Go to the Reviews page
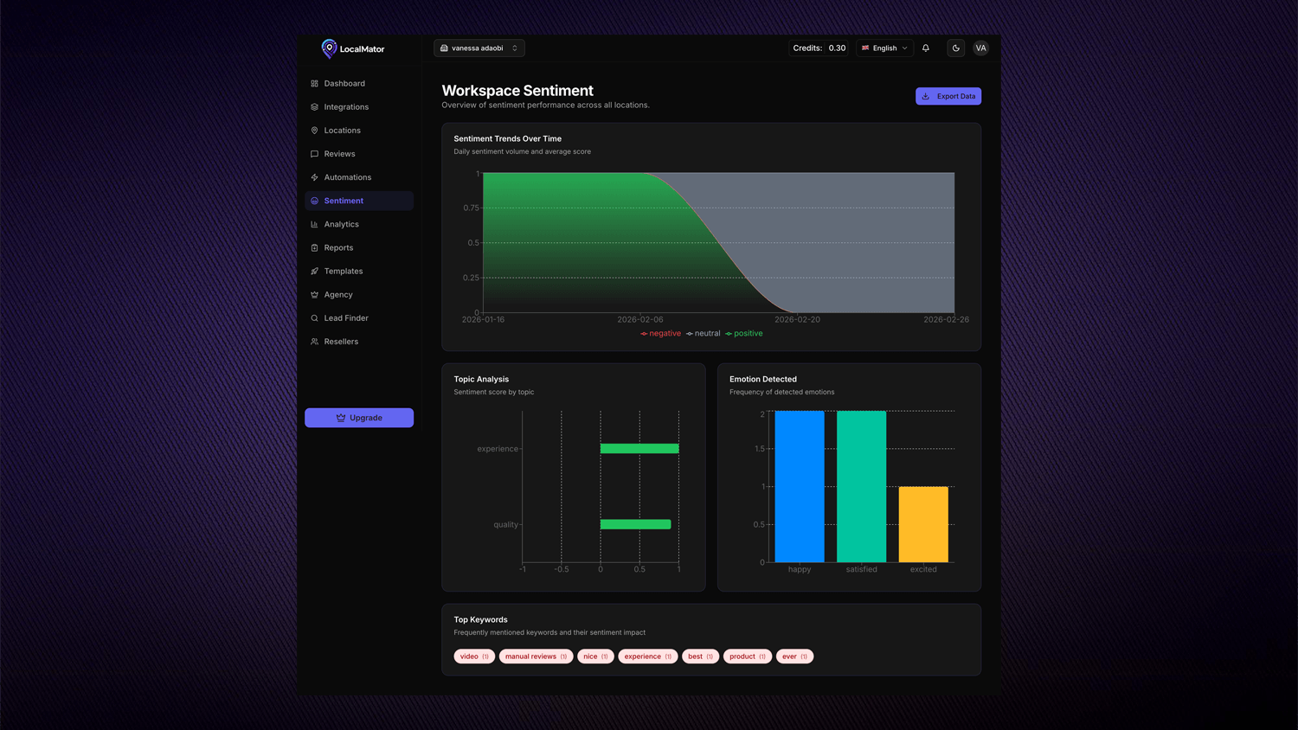 pyautogui.click(x=339, y=154)
